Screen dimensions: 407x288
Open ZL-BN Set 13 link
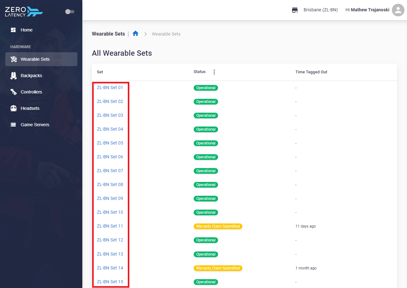110,254
